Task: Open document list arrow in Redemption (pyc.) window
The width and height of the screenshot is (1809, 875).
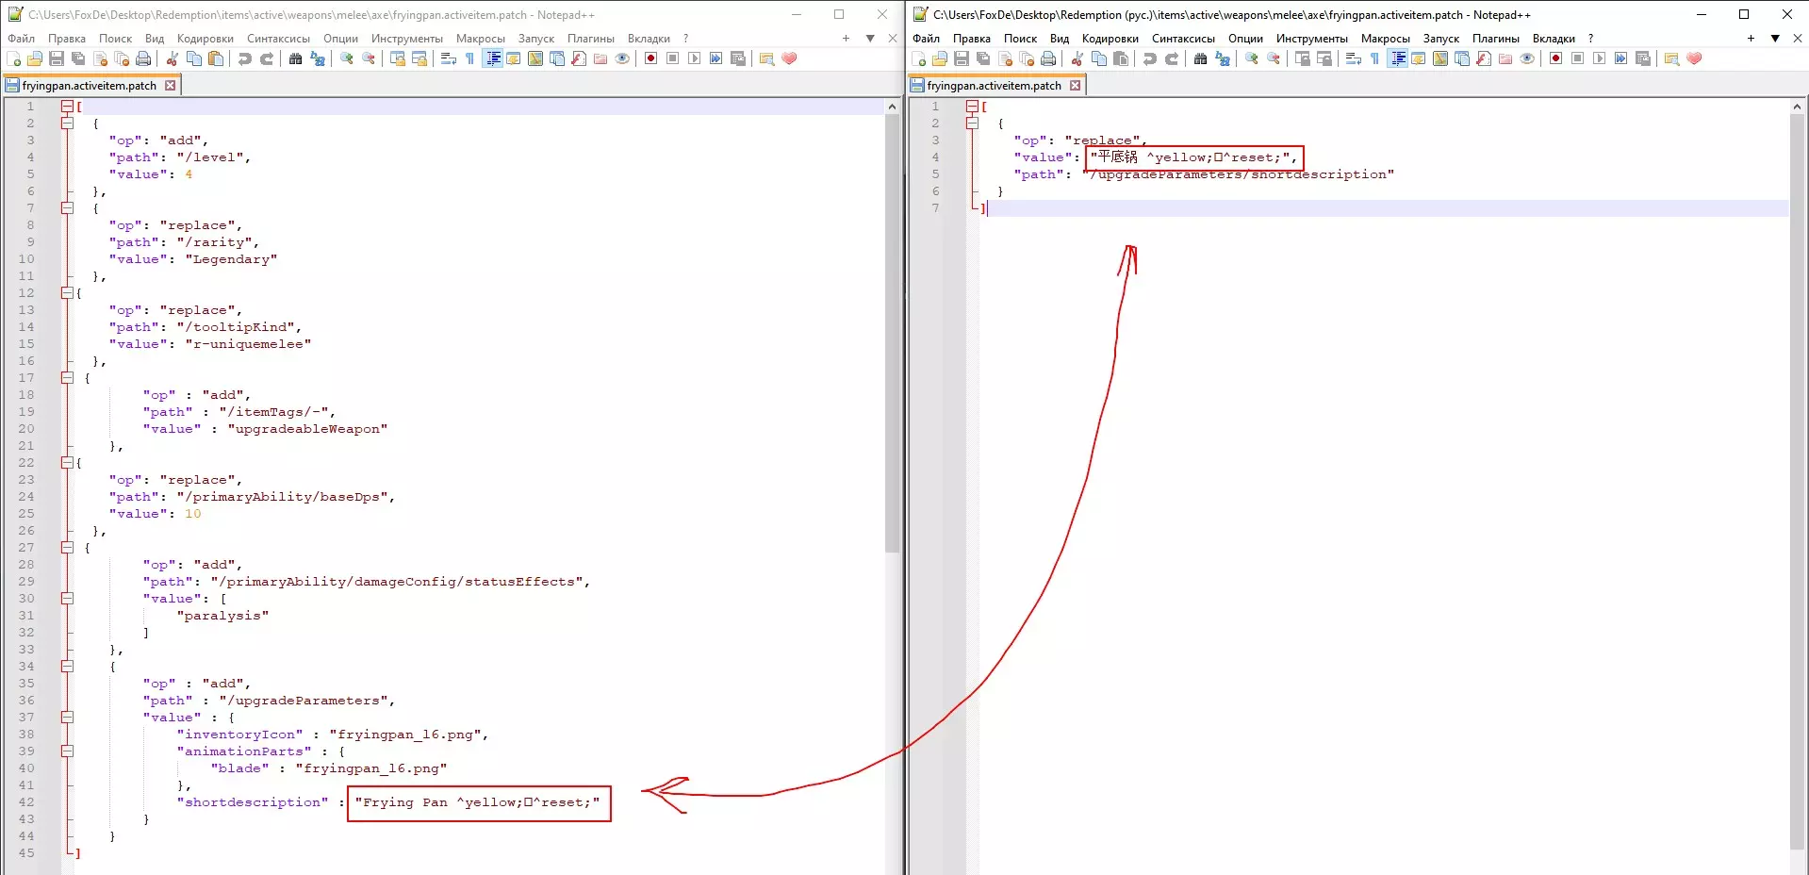Action: (x=1775, y=39)
